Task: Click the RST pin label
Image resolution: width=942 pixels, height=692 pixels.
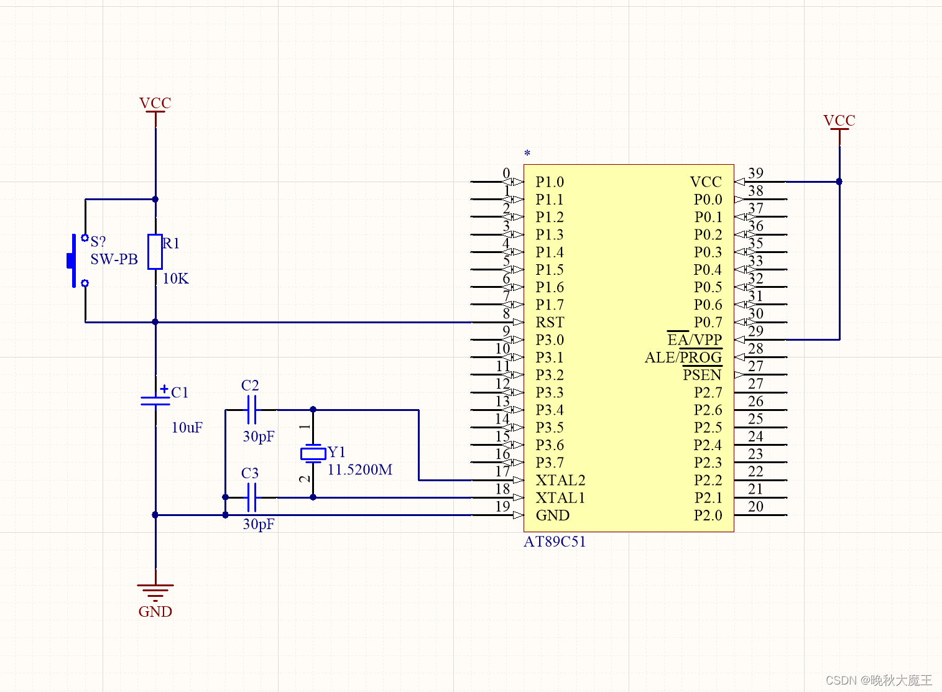Action: click(x=550, y=323)
